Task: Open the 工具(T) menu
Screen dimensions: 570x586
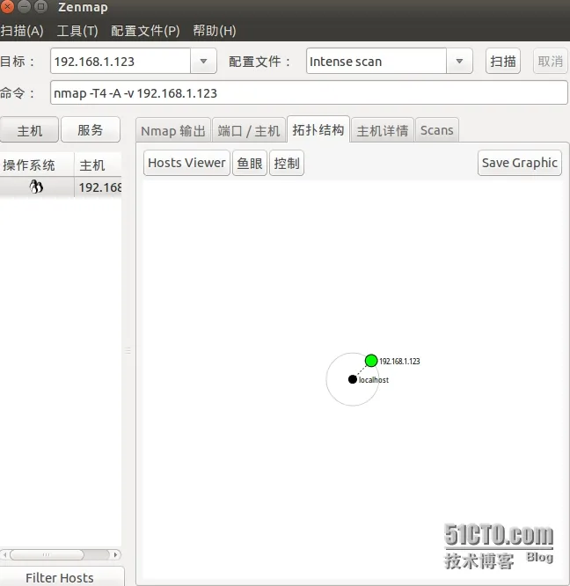Action: (77, 31)
